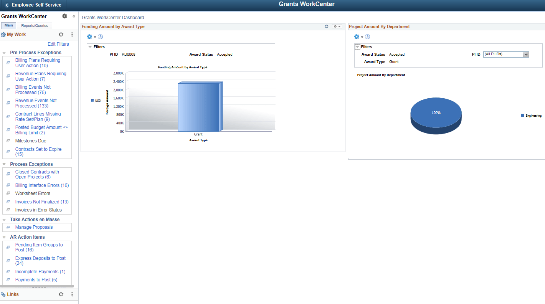
Task: Click the Worksheet Errors text
Action: (33, 193)
